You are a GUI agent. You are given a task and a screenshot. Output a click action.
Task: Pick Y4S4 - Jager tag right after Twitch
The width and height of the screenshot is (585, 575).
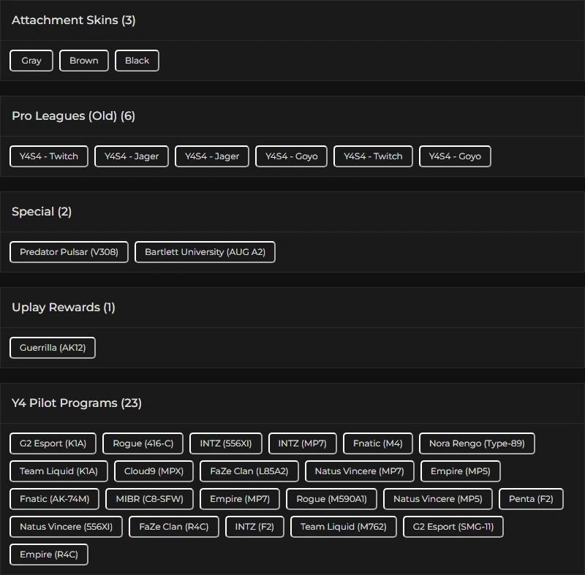point(132,156)
